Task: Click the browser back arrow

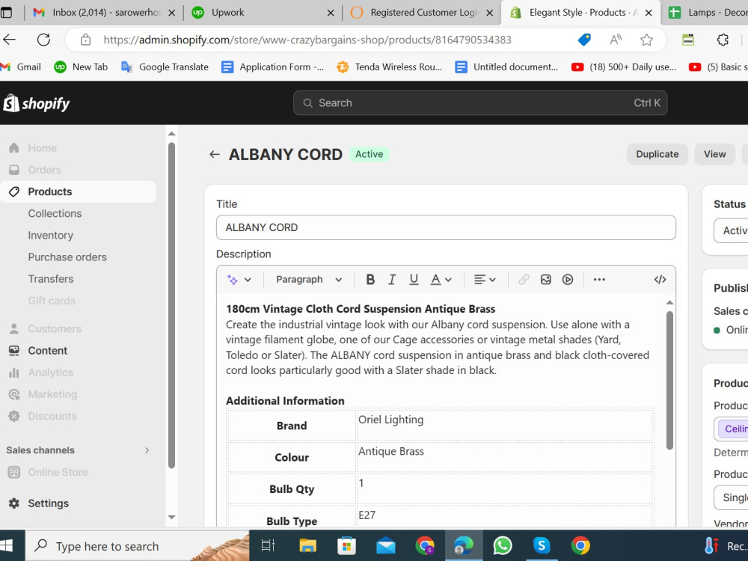Action: pos(10,40)
